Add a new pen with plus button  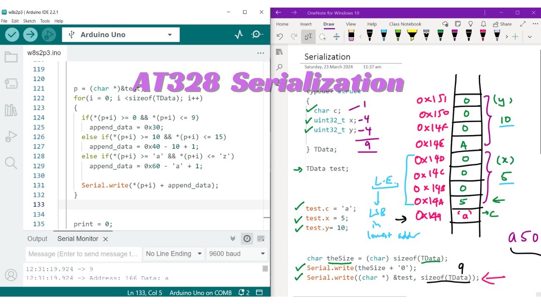[x=515, y=37]
